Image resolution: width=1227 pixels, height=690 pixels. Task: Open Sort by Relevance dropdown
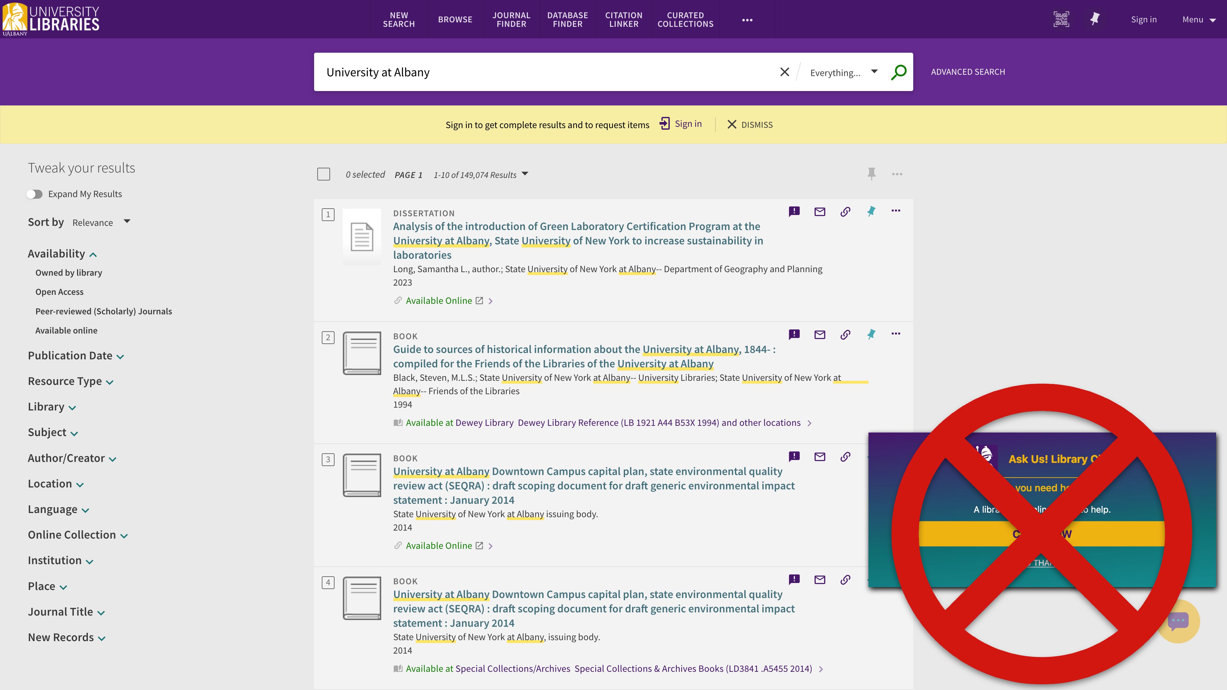coord(101,222)
